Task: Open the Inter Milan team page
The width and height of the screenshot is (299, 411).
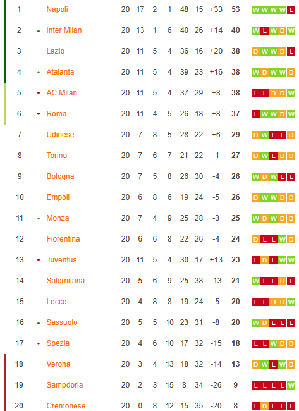Action: tap(64, 30)
